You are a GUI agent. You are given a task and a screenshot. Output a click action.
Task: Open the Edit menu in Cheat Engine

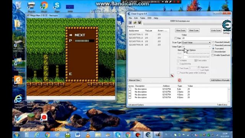136,18
